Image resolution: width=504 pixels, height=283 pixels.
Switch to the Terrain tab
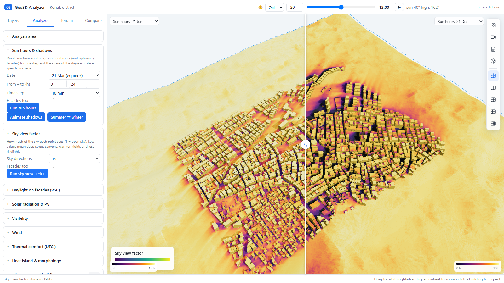(x=67, y=21)
